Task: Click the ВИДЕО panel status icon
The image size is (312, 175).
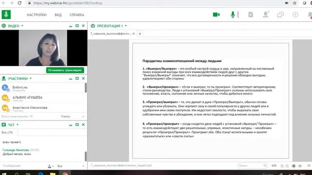Action: pos(3,26)
